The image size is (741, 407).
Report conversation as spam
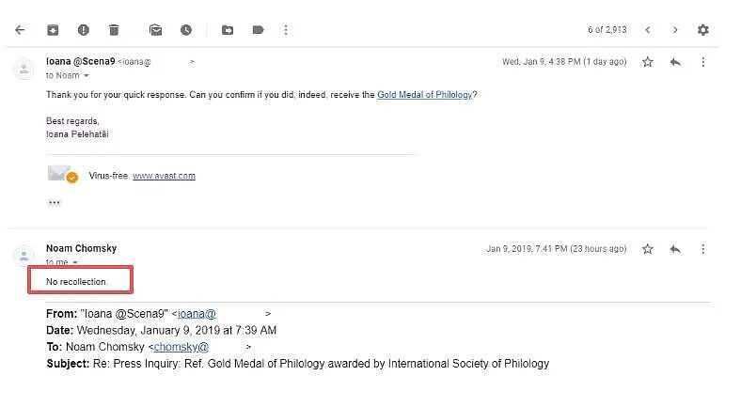pos(83,30)
